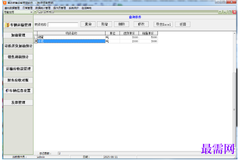Open 车辆信息设置 in the sidebar

pyautogui.click(x=18, y=91)
